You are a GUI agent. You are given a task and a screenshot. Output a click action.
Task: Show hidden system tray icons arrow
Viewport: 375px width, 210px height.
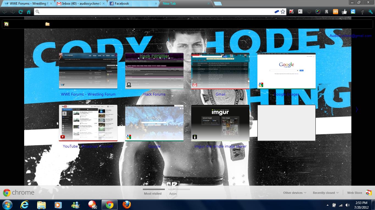[327, 205]
